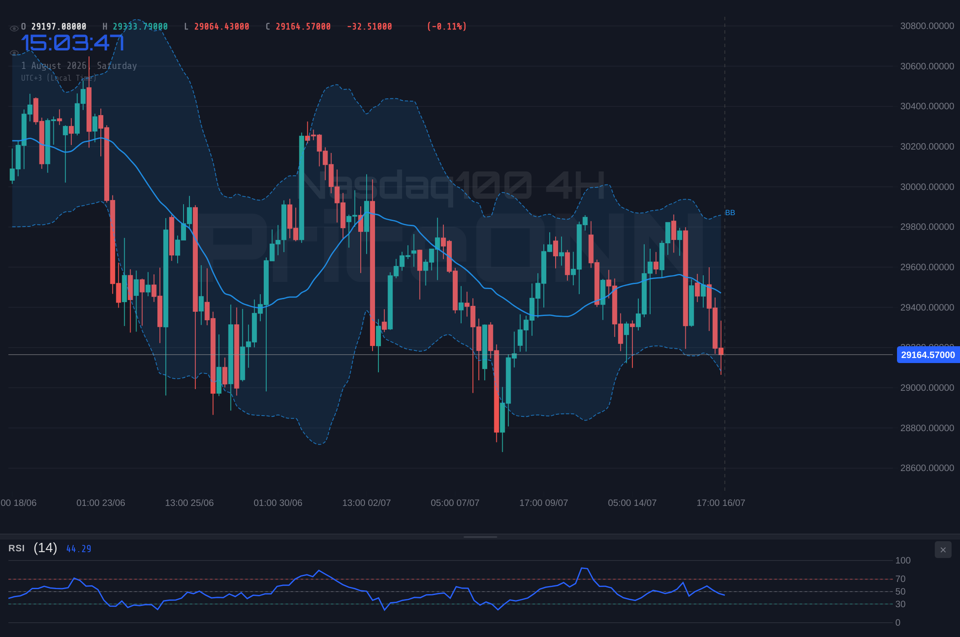960x637 pixels.
Task: Click the RSI overbought level 70 label
Action: point(900,579)
